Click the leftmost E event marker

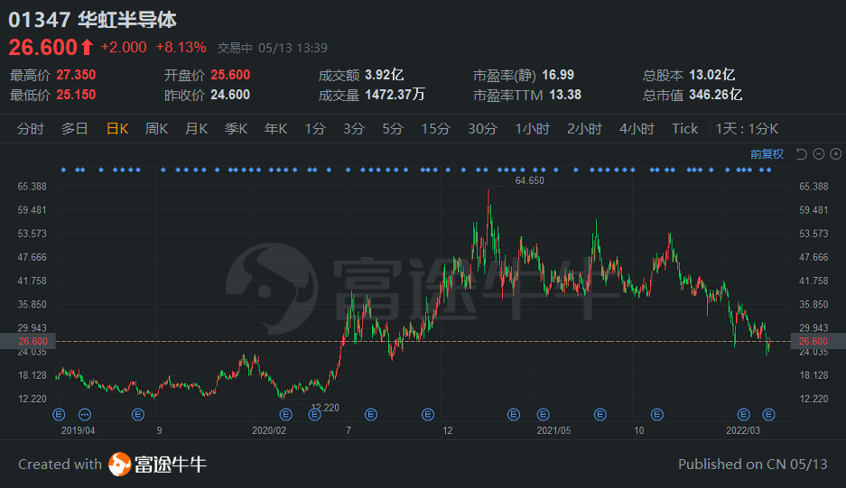coord(59,414)
